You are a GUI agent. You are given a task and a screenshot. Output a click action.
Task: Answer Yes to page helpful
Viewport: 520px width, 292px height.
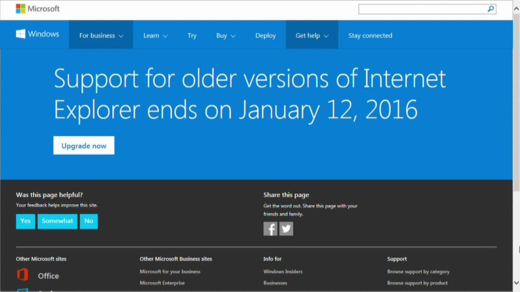tap(26, 221)
